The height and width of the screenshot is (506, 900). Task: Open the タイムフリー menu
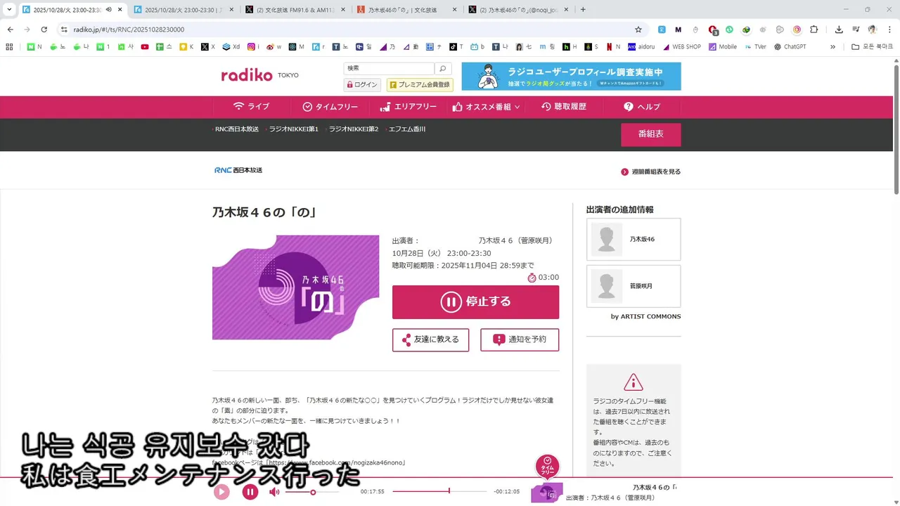pos(330,107)
